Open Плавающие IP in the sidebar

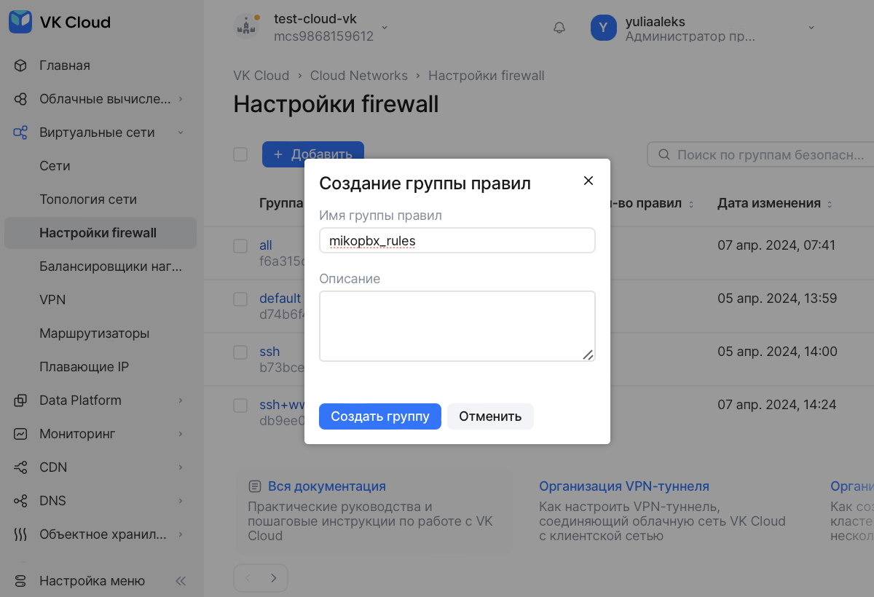pyautogui.click(x=84, y=367)
